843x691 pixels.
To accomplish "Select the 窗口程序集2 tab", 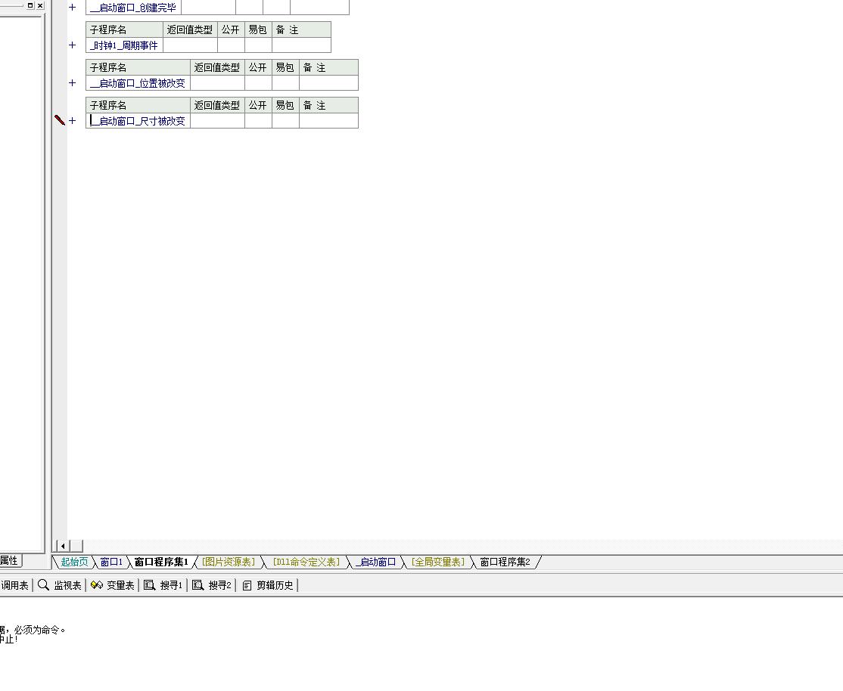I will point(505,562).
